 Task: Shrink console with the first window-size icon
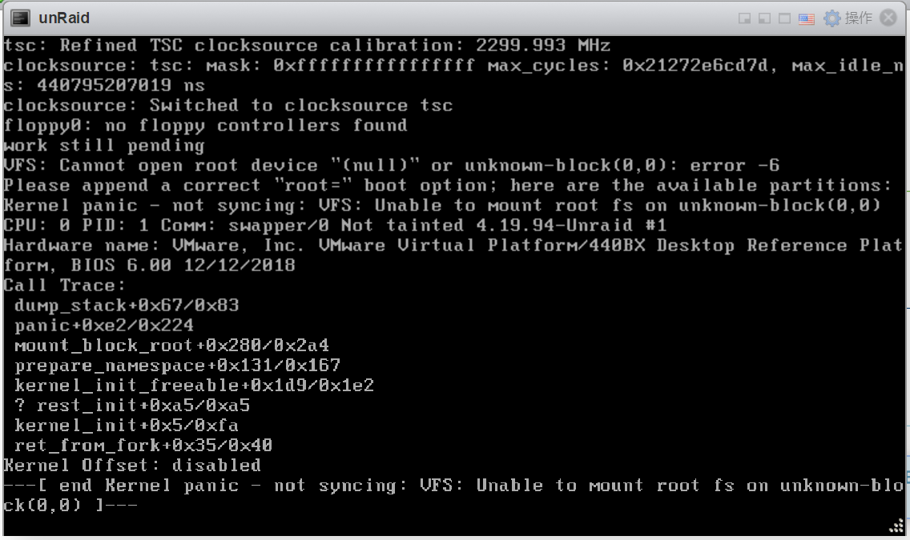[744, 18]
